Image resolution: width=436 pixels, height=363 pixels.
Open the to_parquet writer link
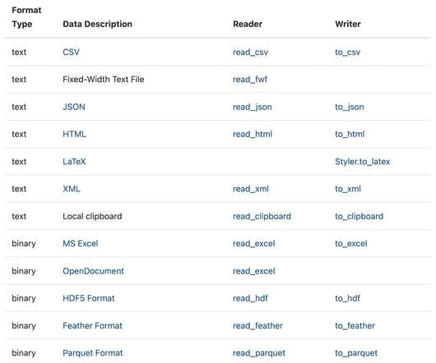click(x=356, y=353)
